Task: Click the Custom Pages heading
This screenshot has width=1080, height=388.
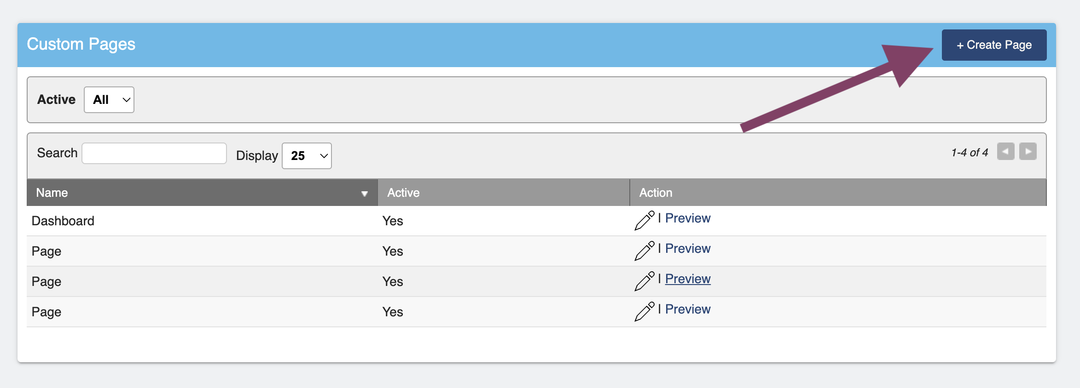Action: click(x=81, y=44)
